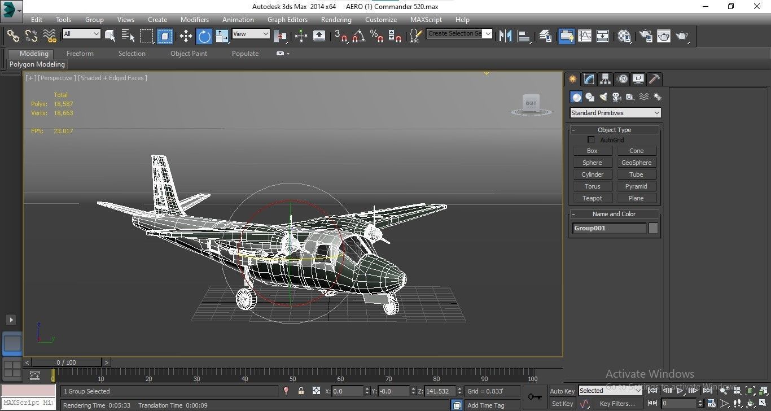Click the Auto Key button
The height and width of the screenshot is (411, 771).
(x=562, y=391)
